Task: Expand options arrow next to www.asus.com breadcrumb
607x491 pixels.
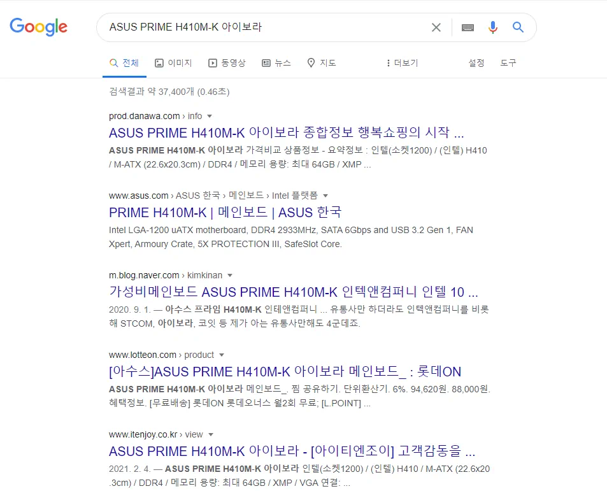Action: [x=325, y=196]
